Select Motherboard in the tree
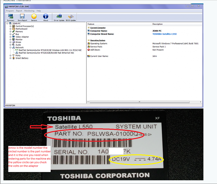 [21, 29]
